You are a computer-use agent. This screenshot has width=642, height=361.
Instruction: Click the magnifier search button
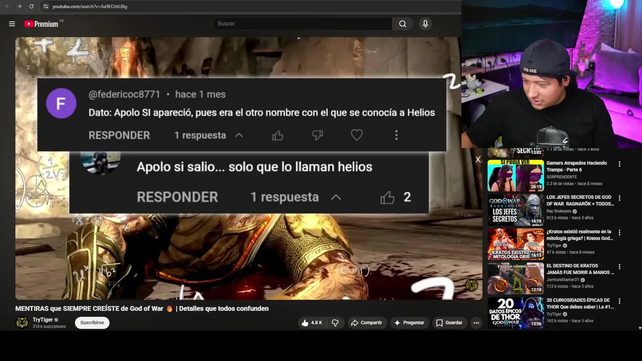(x=403, y=24)
